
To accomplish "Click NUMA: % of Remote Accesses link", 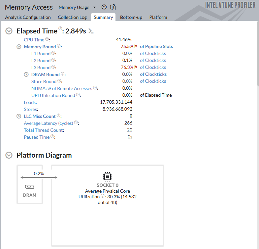I will click(x=62, y=88).
